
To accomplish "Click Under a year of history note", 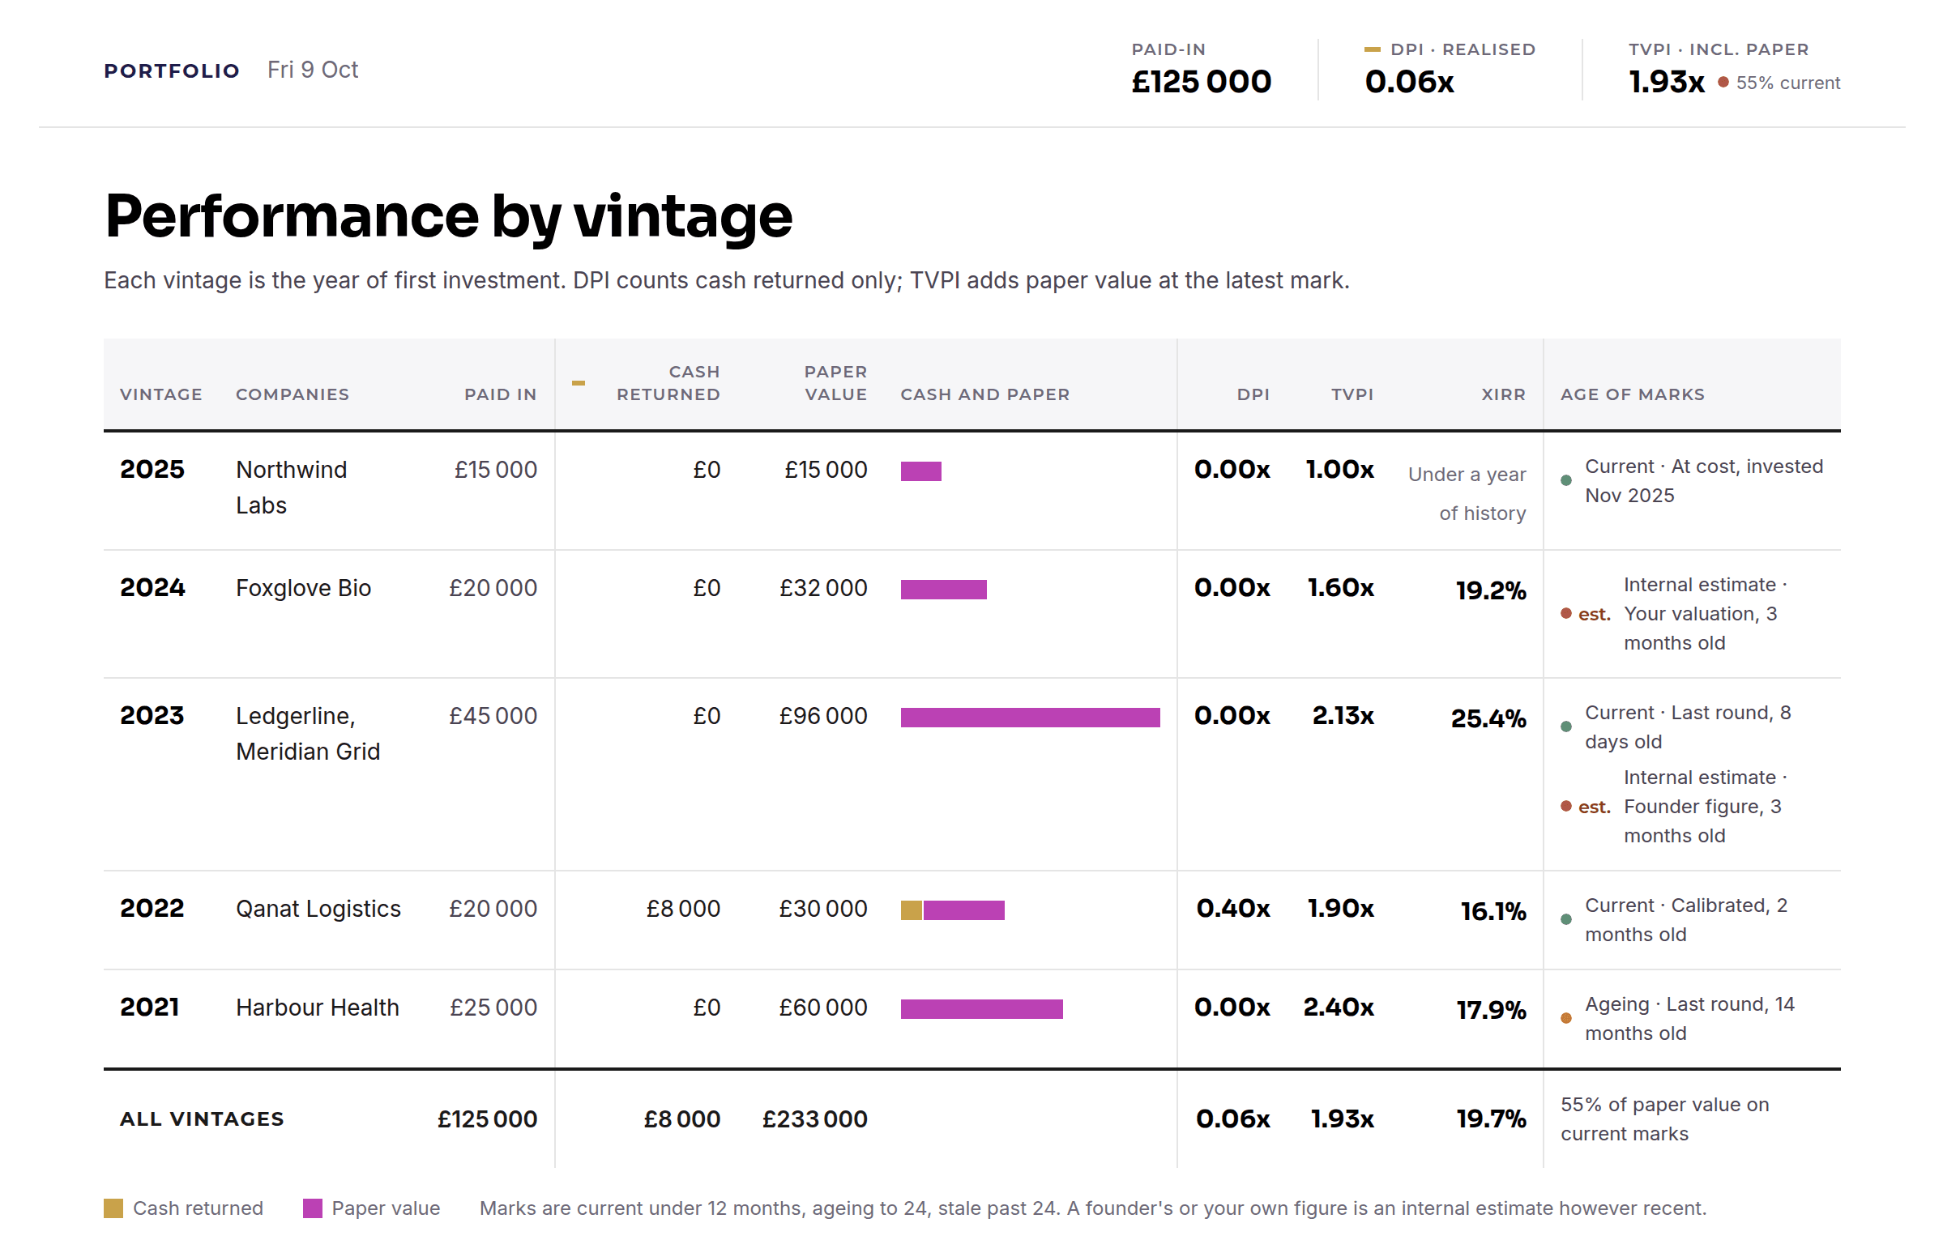I will 1467,494.
